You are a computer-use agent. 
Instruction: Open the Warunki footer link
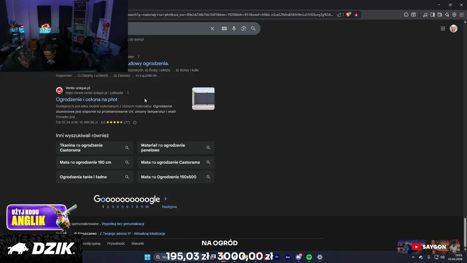click(x=138, y=243)
